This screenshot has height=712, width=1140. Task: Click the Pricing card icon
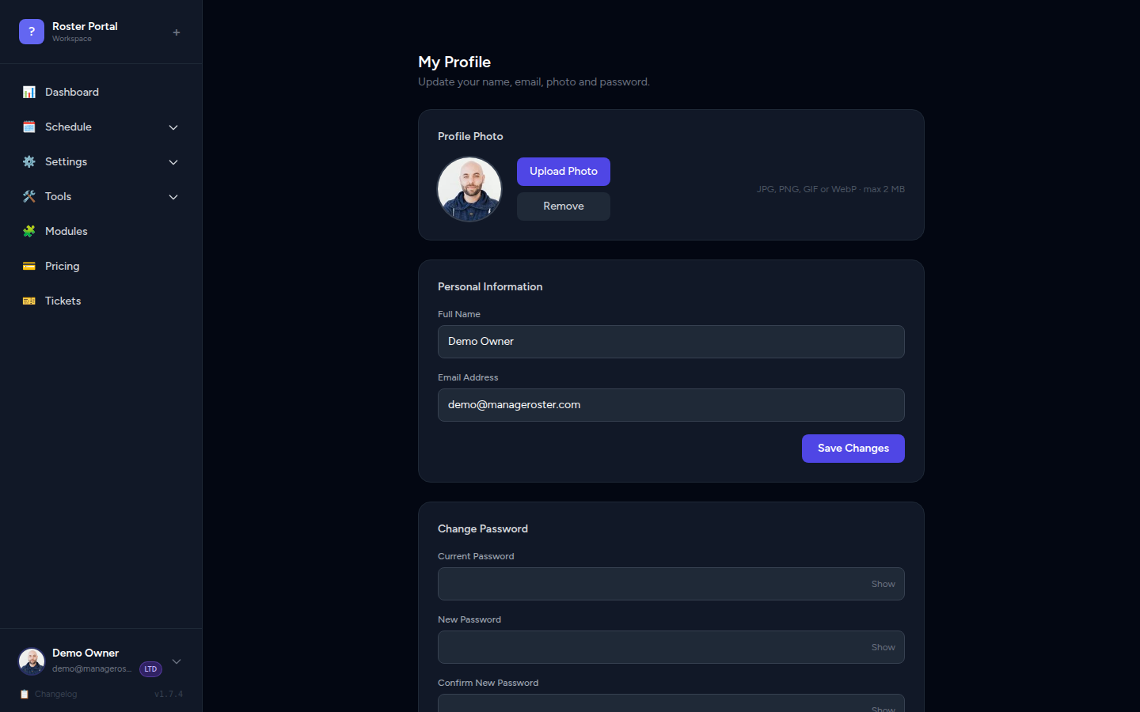coord(29,266)
